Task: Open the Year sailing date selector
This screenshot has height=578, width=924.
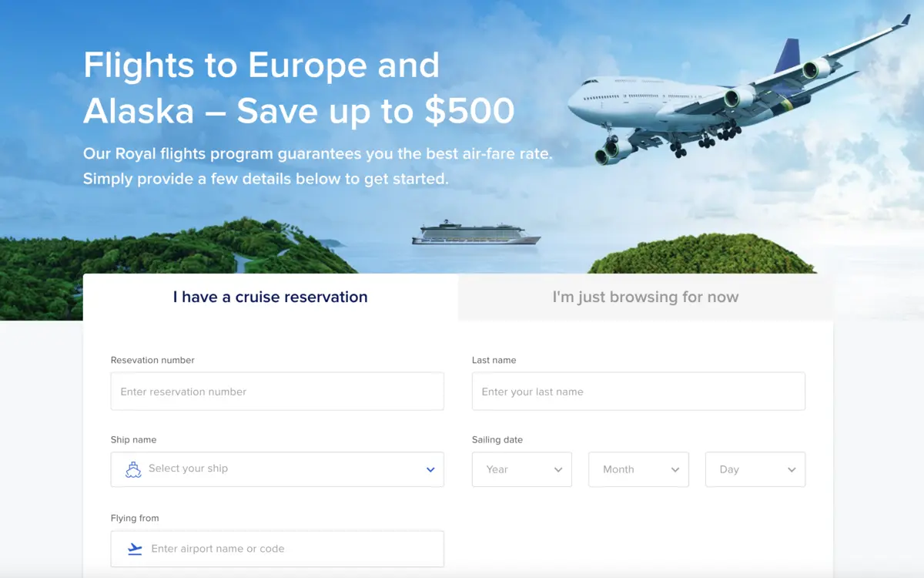Action: (x=522, y=469)
